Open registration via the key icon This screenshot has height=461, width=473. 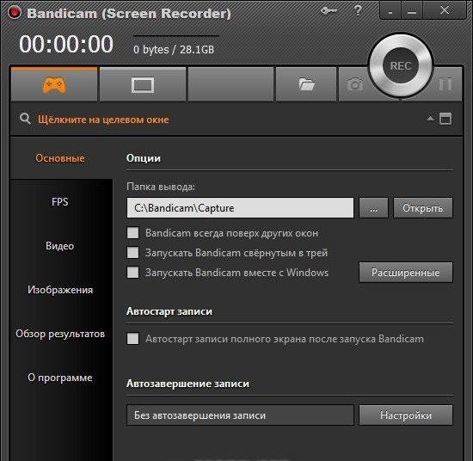click(x=329, y=11)
